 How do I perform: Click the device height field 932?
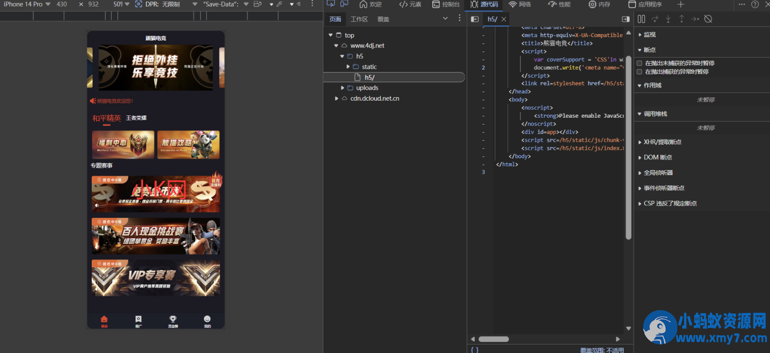click(93, 4)
